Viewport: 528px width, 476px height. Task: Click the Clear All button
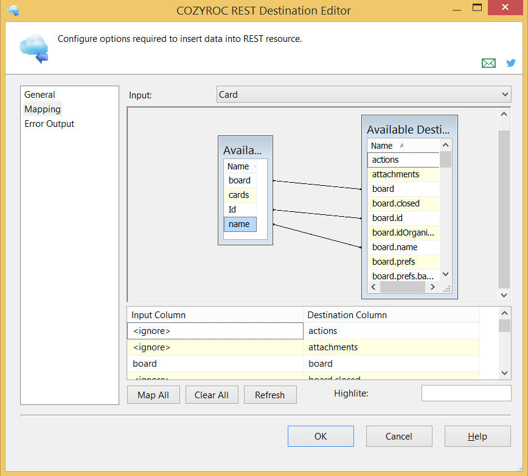pyautogui.click(x=212, y=395)
